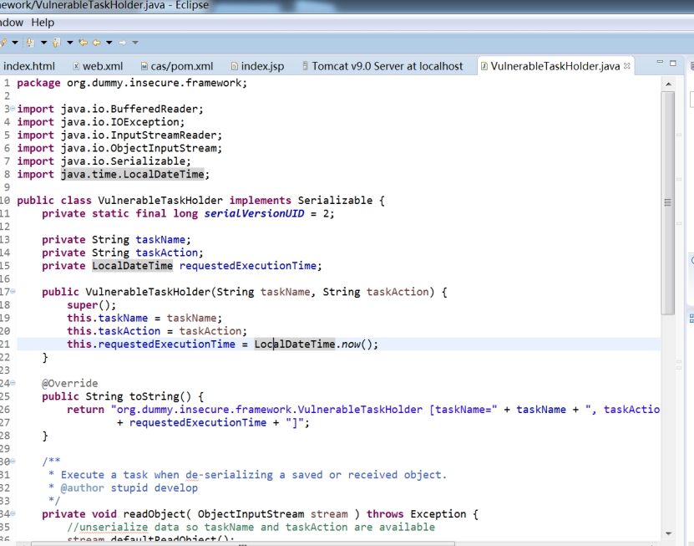This screenshot has height=546, width=694.
Task: Select the VulnerableTaskHolder.java tab
Action: 555,66
